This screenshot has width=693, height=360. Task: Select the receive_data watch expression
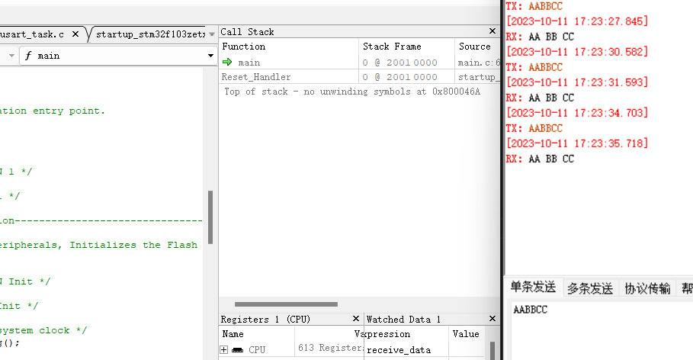click(399, 350)
